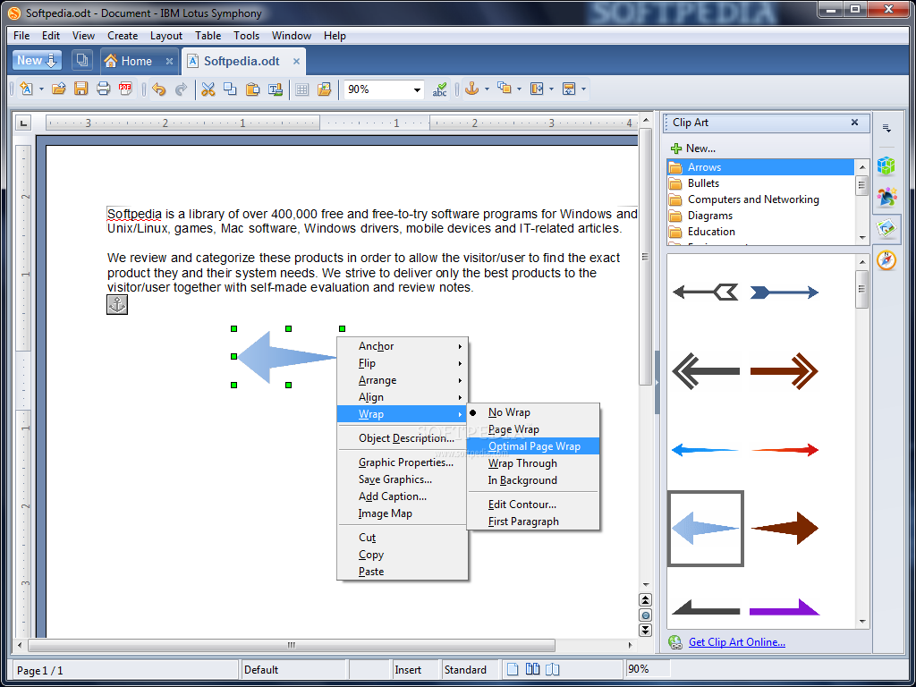
Task: Click the anchor toolbar icon
Action: point(471,89)
